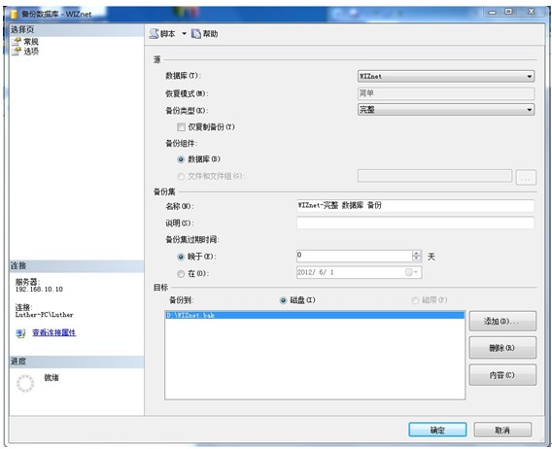This screenshot has width=552, height=449.
Task: Select the 常规 page in left pane
Action: click(31, 42)
